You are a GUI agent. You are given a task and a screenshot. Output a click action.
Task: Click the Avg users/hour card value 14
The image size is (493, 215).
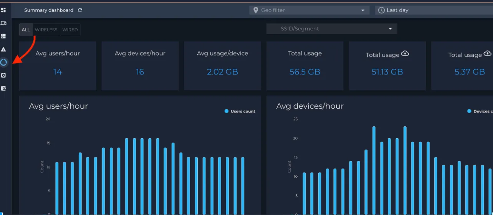(x=58, y=72)
